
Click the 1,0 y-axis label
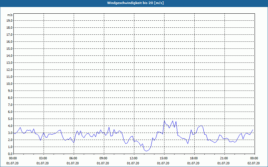[10, 147]
